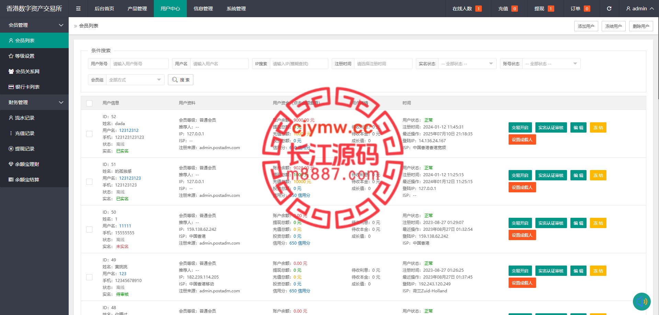
Task: Click the 注册时间 date input field
Action: tap(383, 64)
